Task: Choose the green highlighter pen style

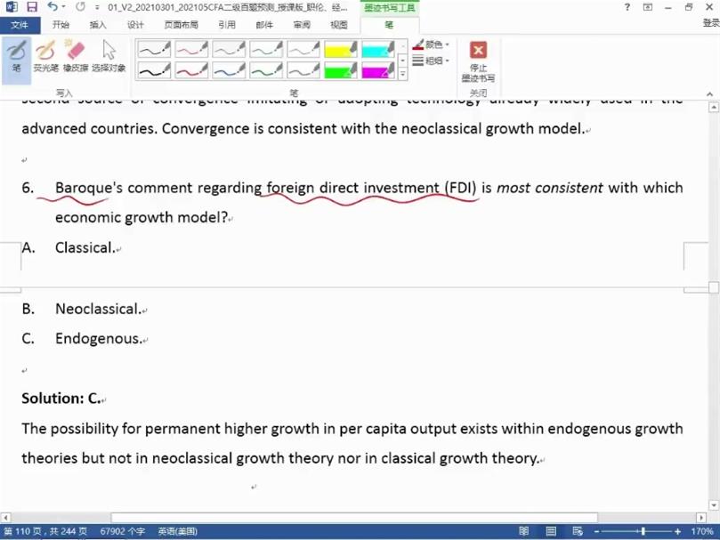Action: click(341, 70)
